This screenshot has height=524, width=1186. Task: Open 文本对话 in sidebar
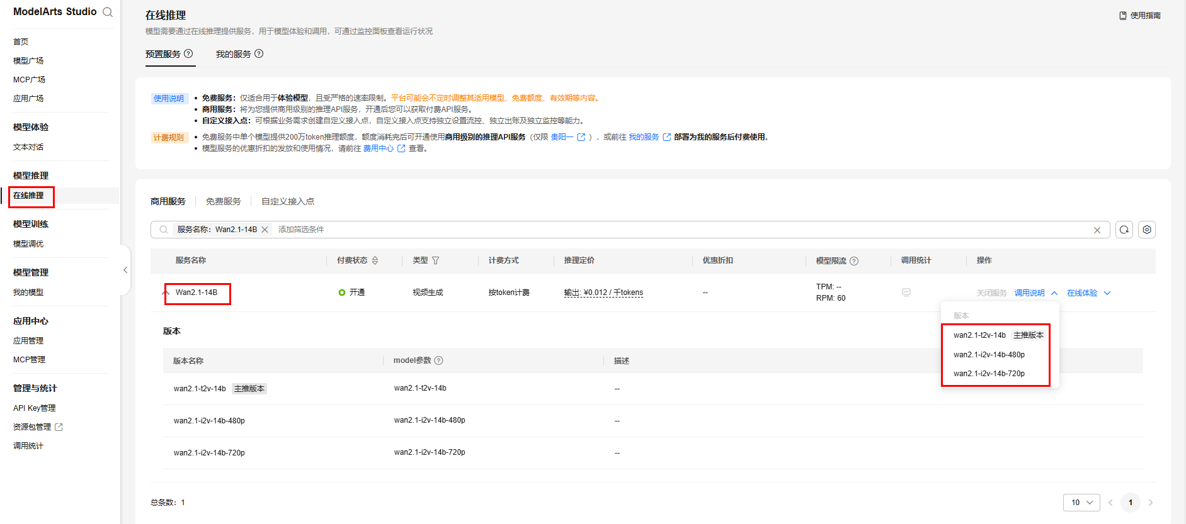(x=28, y=147)
